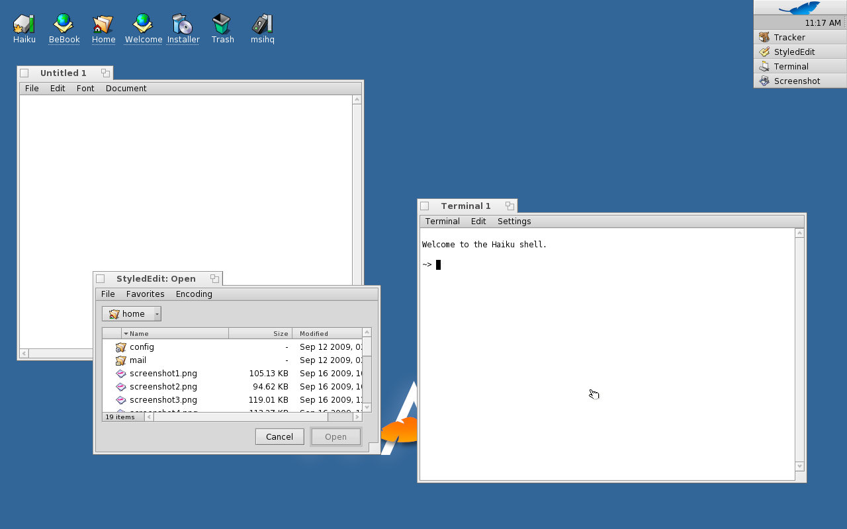This screenshot has height=529, width=847.
Task: Select the config folder in file list
Action: (x=142, y=347)
